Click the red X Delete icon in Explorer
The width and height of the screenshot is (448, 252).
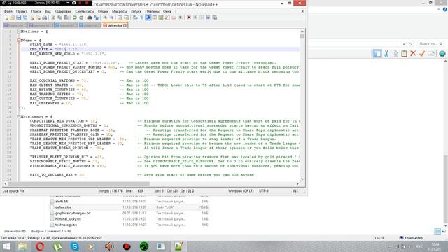click(x=413, y=53)
